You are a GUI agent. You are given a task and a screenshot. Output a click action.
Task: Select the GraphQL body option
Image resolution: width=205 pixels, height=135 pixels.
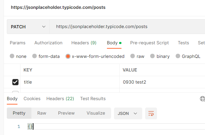[x=178, y=56]
